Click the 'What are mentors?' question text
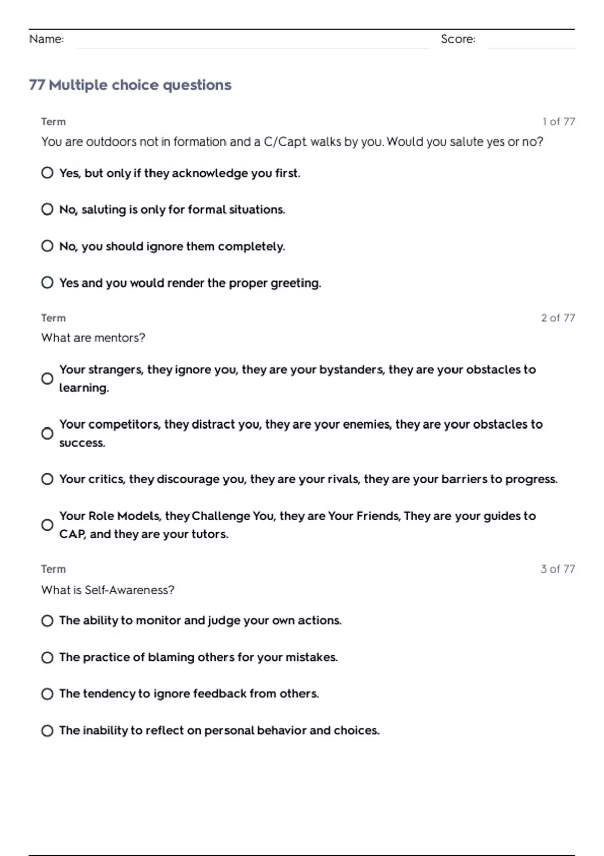The height and width of the screenshot is (856, 604). [93, 338]
